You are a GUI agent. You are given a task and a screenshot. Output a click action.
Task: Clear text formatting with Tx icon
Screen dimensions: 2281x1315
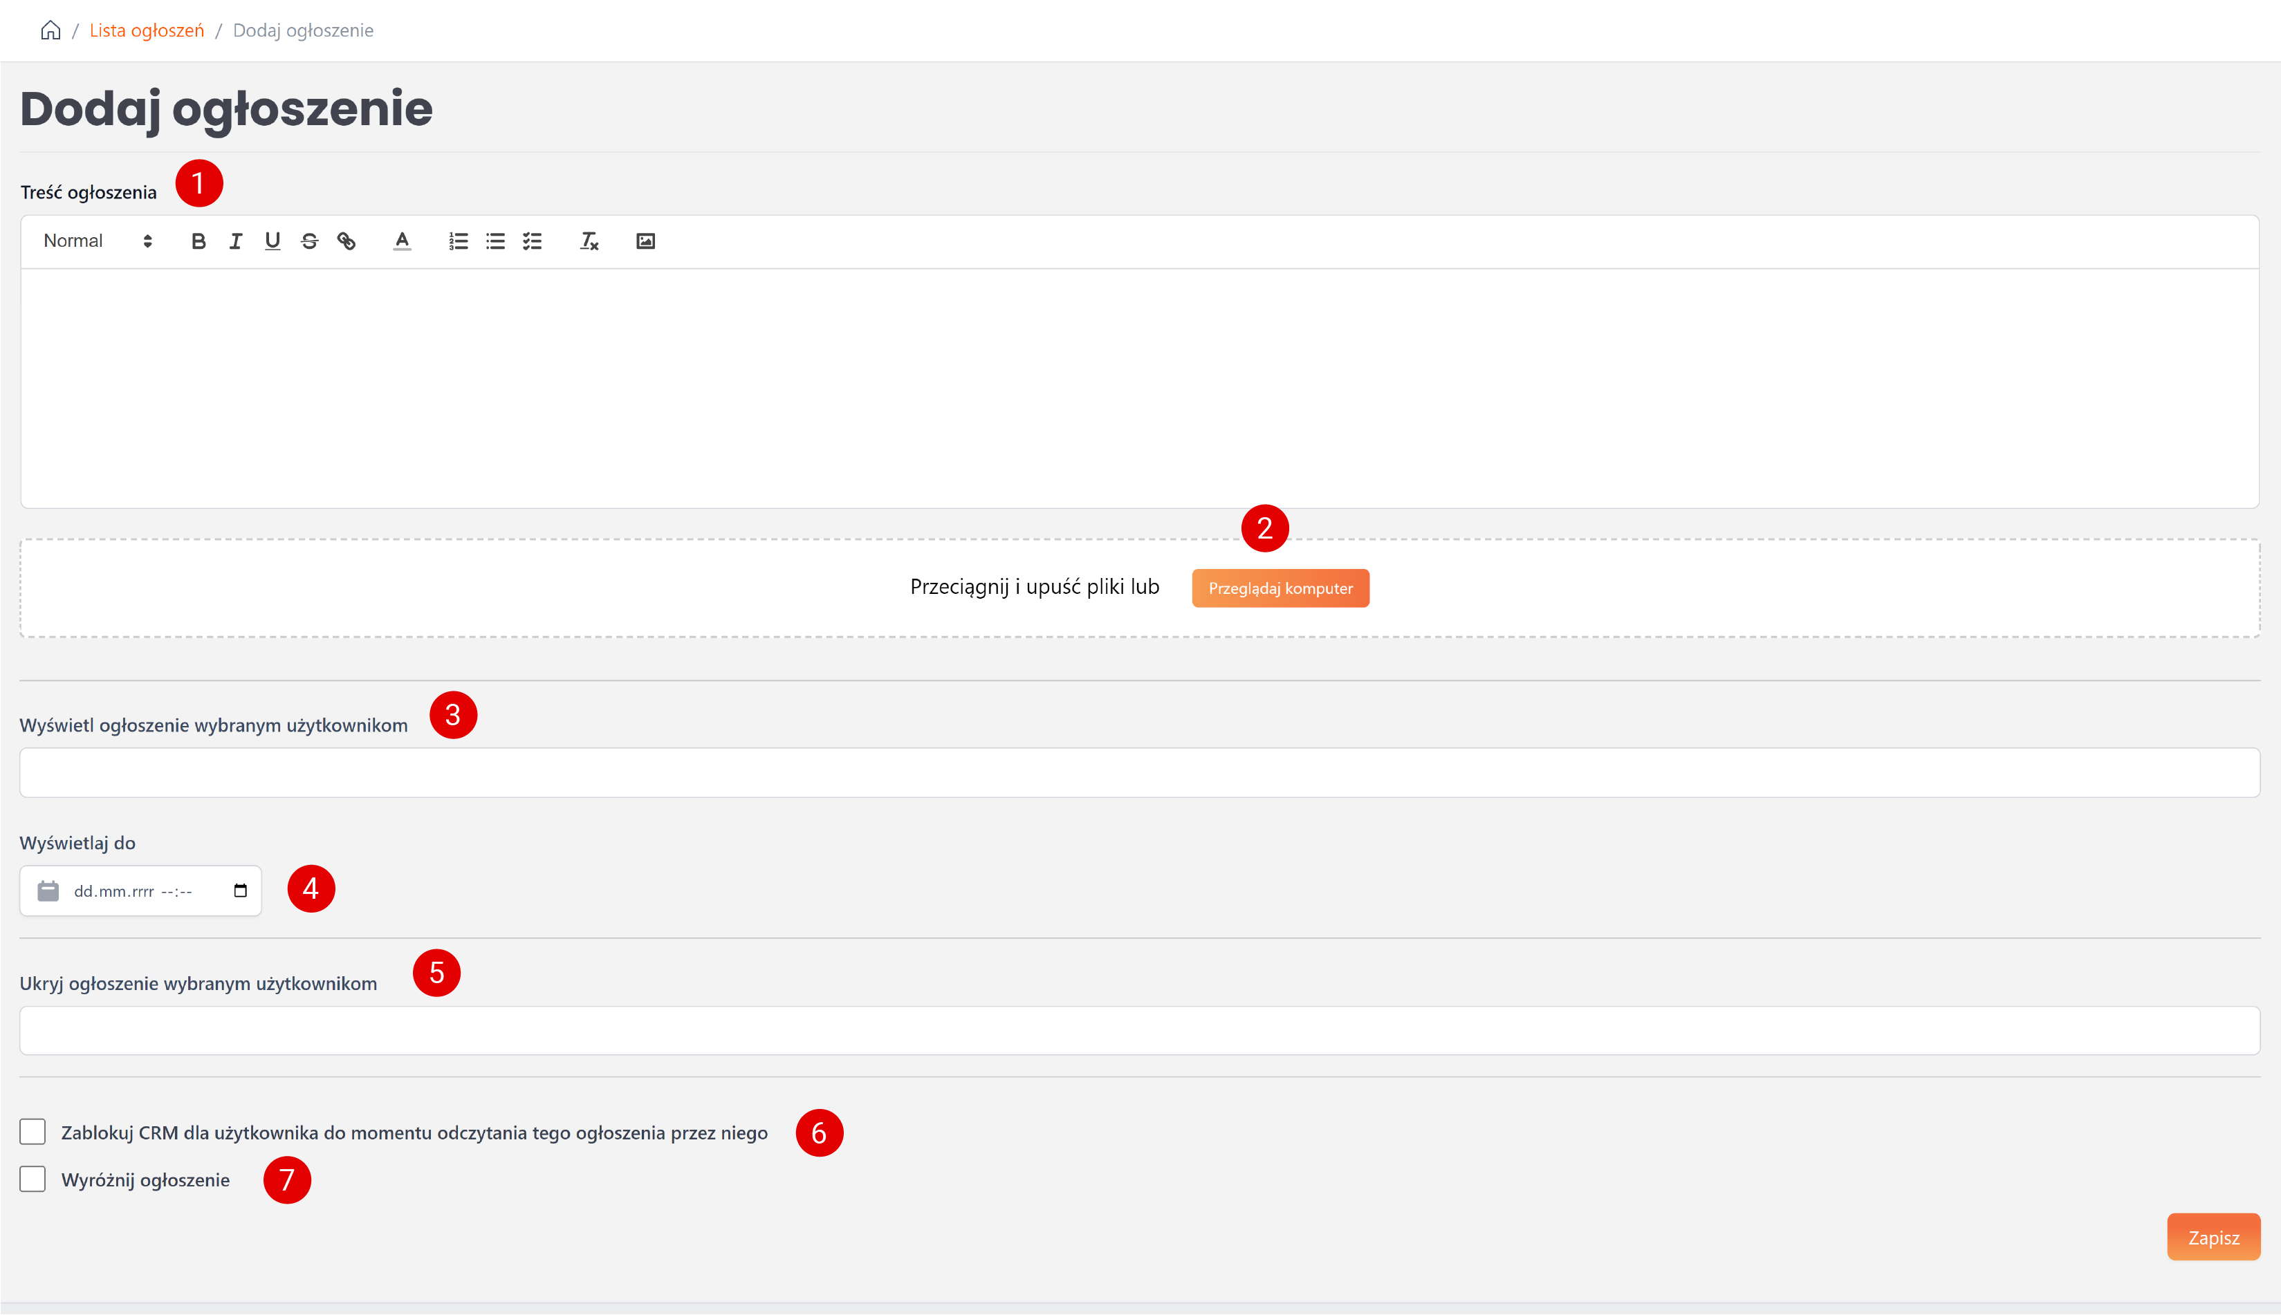589,241
